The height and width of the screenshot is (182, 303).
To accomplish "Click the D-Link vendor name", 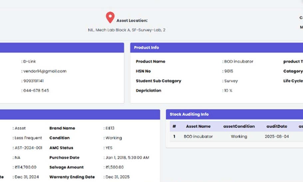I will click(29, 62).
